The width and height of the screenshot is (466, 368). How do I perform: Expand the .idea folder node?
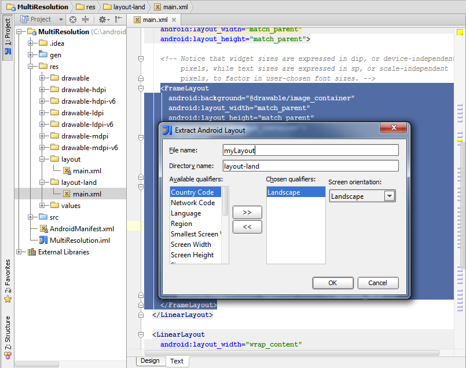30,43
